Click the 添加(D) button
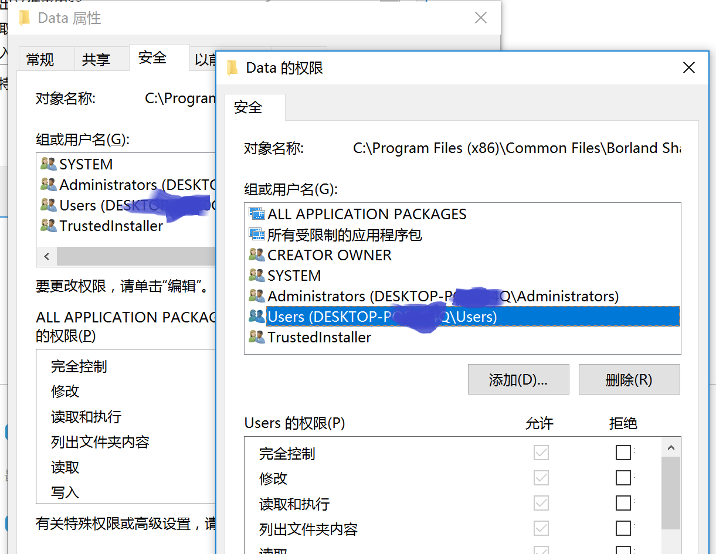716x554 pixels. tap(518, 379)
